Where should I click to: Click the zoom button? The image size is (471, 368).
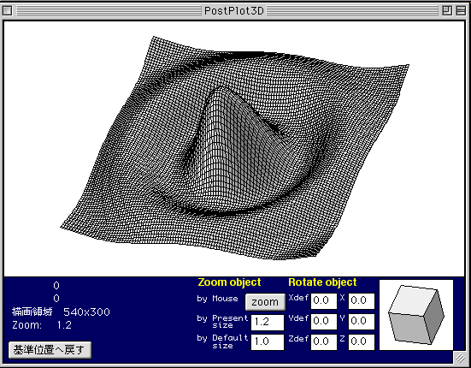click(265, 302)
